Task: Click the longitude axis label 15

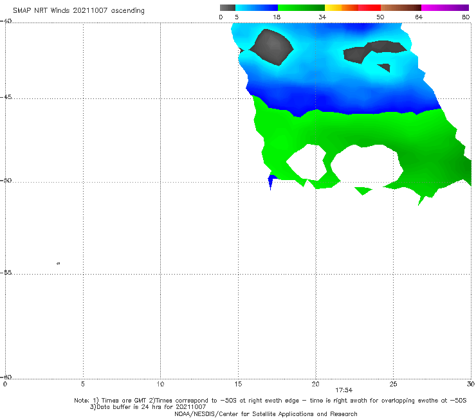Action: (238, 384)
